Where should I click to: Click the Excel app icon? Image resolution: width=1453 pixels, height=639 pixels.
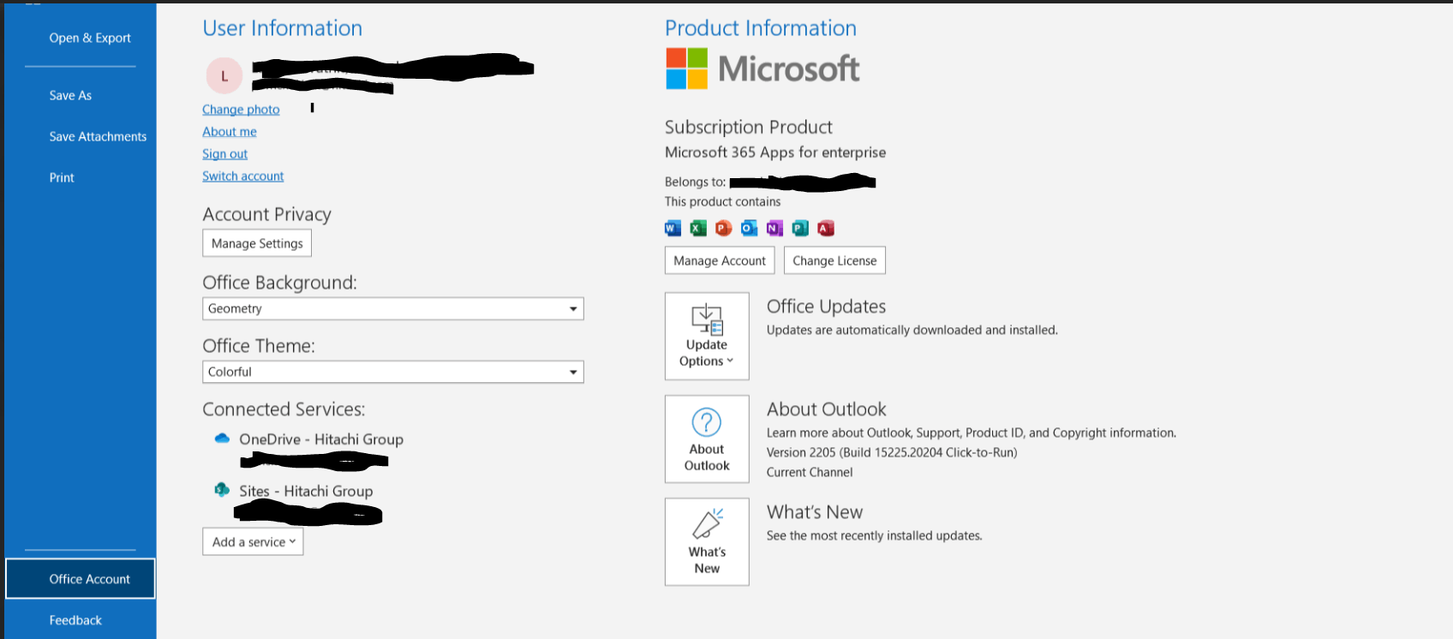(698, 228)
